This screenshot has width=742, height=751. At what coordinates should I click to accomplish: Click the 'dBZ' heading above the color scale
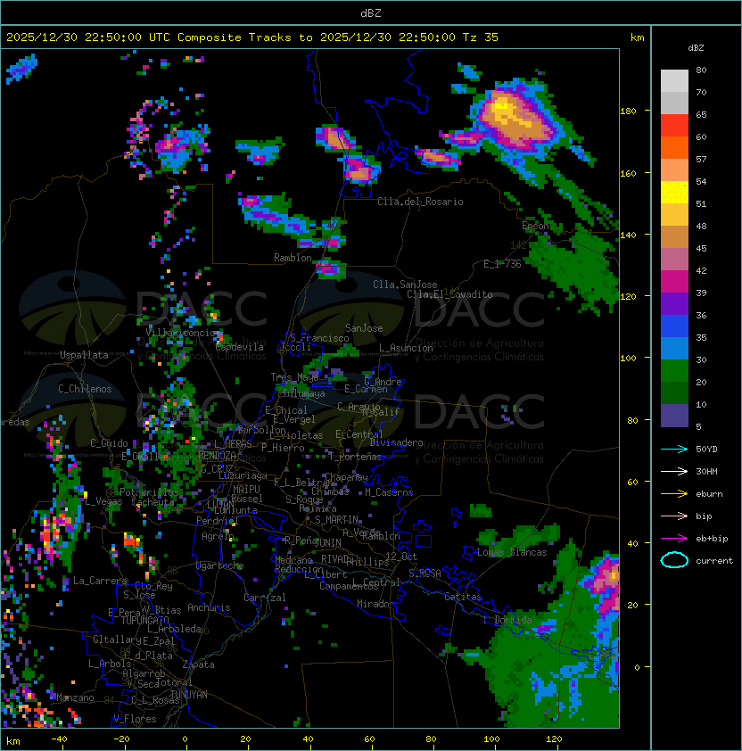(x=696, y=48)
